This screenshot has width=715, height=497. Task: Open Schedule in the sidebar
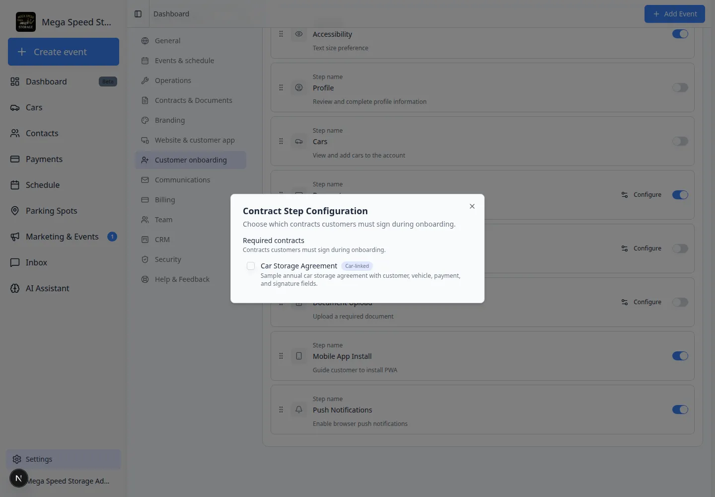[x=64, y=185]
